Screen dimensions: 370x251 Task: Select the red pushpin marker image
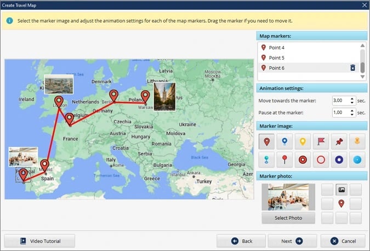pyautogui.click(x=339, y=141)
